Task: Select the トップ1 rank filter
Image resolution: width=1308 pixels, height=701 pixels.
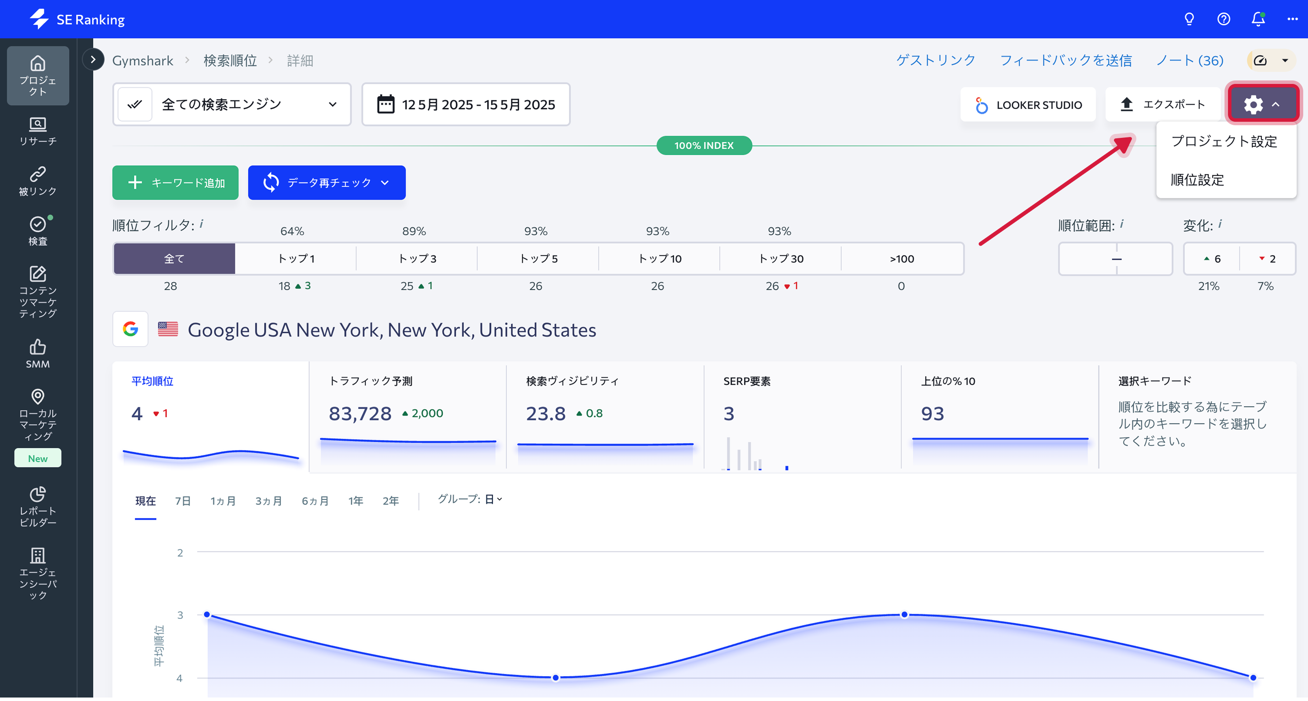Action: point(296,260)
